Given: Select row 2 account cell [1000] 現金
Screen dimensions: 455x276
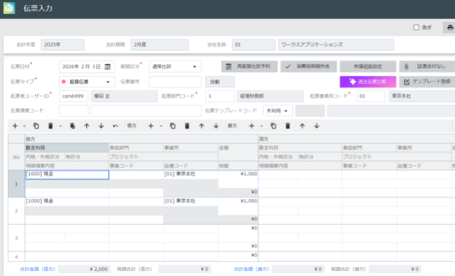Looking at the screenshot, I should (x=67, y=202).
